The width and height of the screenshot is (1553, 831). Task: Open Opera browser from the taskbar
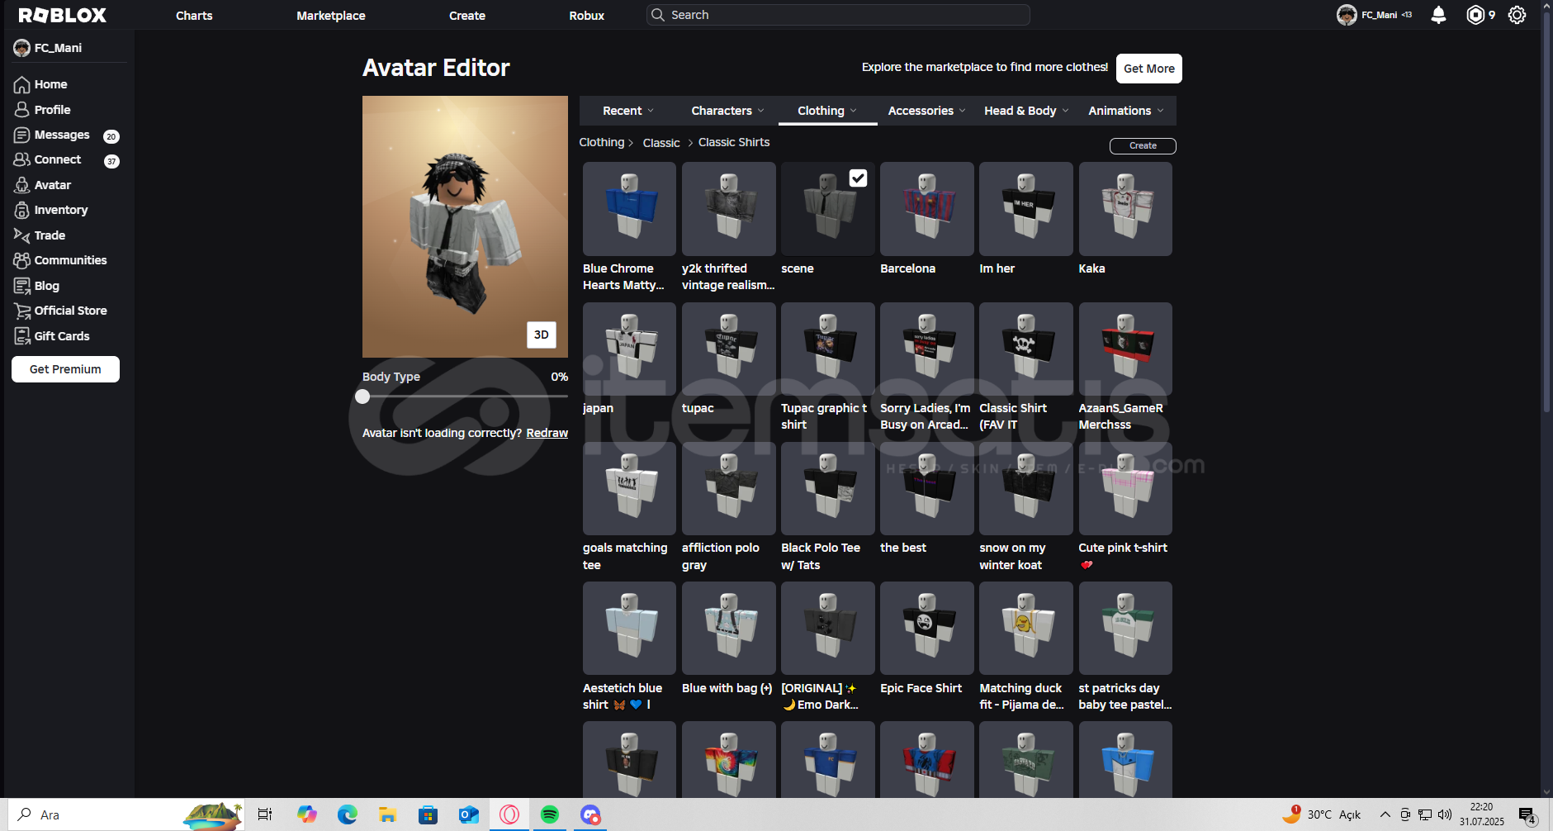pyautogui.click(x=509, y=814)
